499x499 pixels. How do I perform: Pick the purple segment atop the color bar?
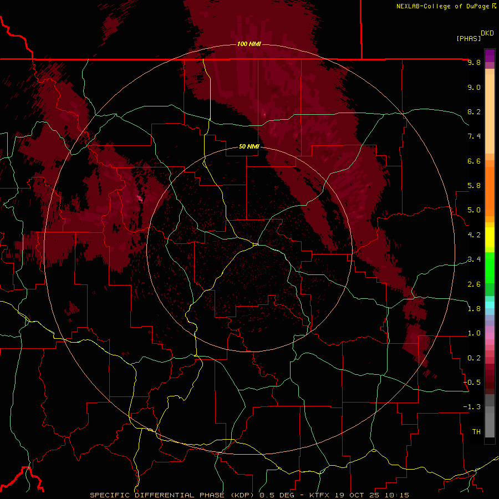(490, 55)
